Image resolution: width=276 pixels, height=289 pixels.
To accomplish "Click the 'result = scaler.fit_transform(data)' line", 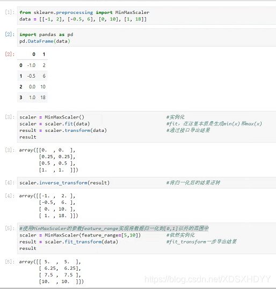I will 69,242.
